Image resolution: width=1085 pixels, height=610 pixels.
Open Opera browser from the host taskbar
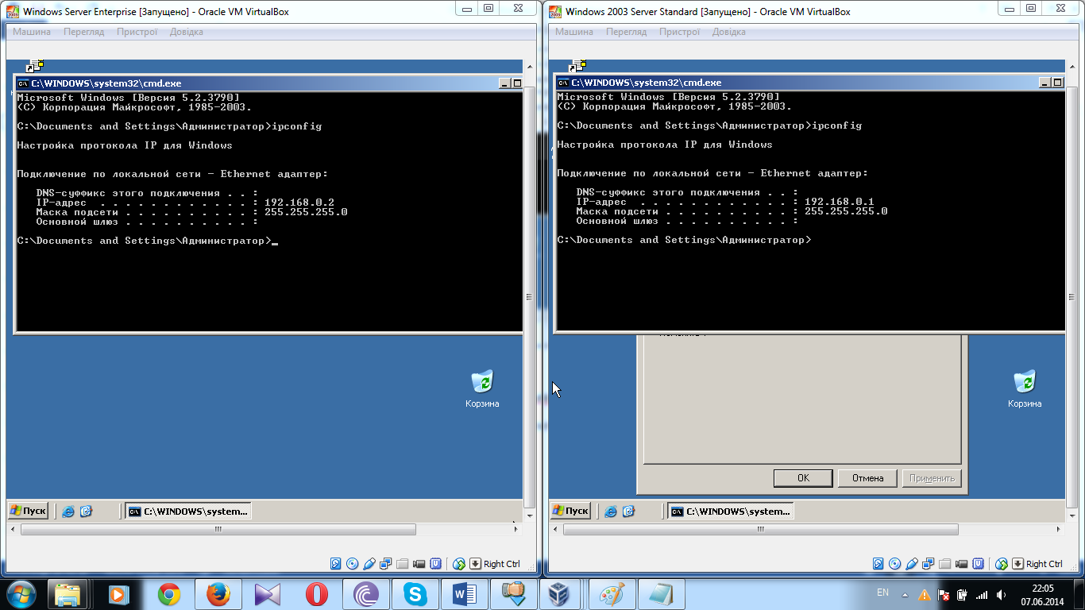[316, 594]
